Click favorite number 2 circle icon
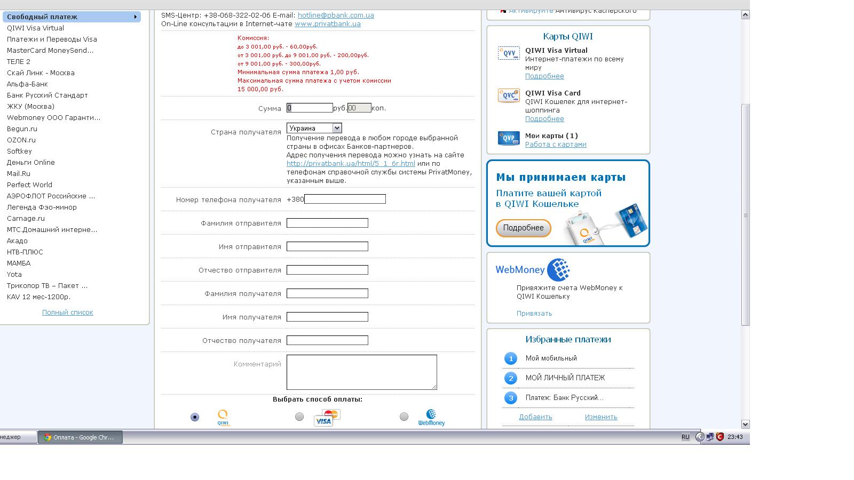This screenshot has width=854, height=480. coord(511,378)
